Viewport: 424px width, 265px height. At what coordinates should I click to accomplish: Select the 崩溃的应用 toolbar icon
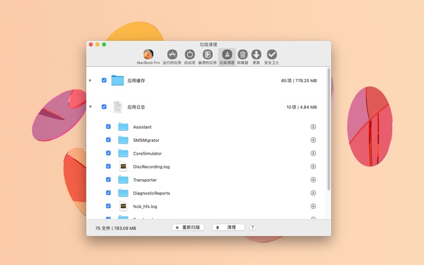coord(207,55)
